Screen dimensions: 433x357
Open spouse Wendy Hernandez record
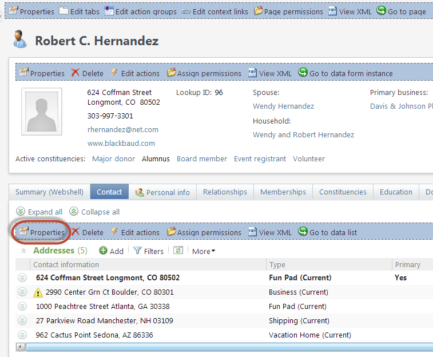283,106
